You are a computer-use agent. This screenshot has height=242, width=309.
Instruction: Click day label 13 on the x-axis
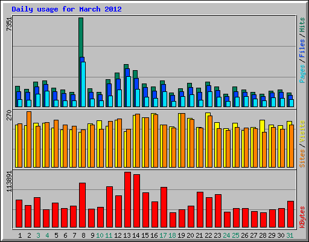pos(127,235)
